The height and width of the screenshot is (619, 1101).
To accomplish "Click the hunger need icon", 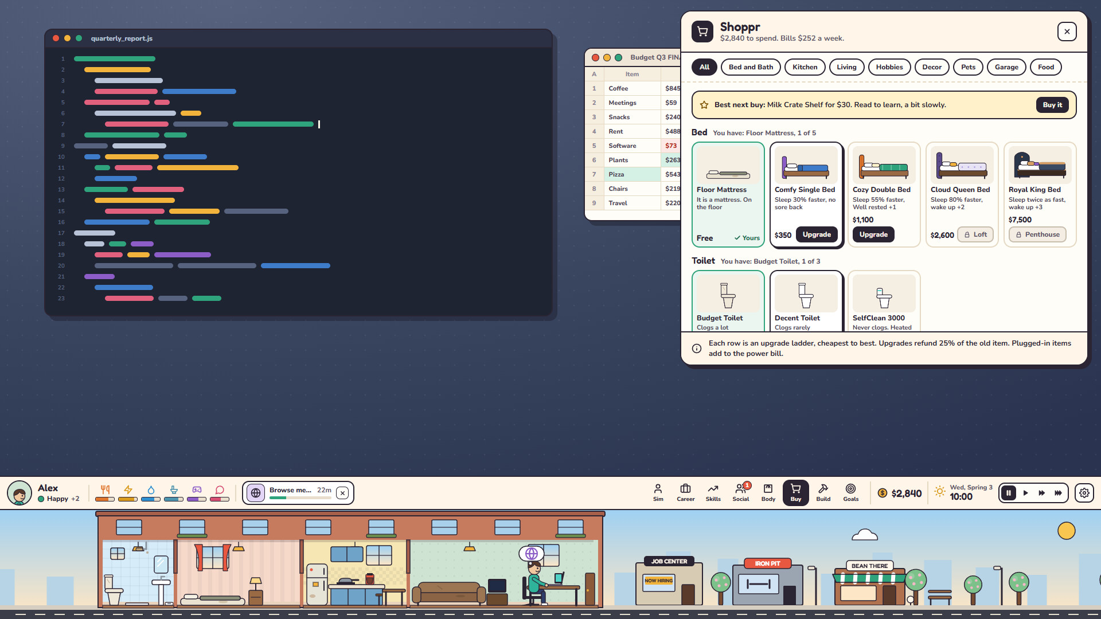I will [x=105, y=490].
